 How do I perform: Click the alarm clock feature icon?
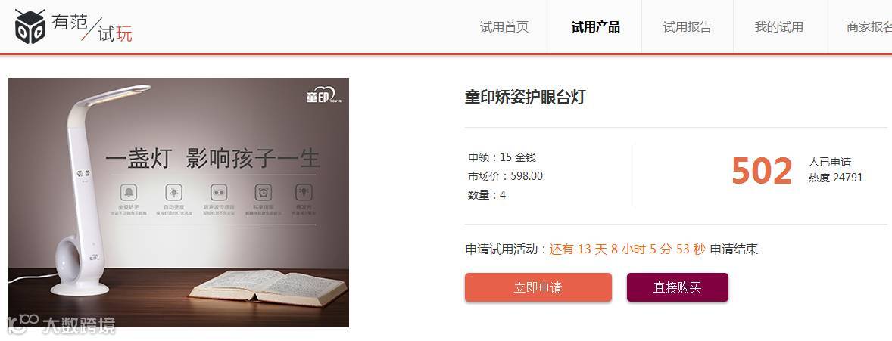coord(263,192)
